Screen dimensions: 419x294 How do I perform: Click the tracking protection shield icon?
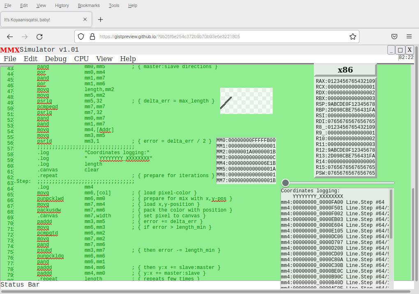[81, 36]
